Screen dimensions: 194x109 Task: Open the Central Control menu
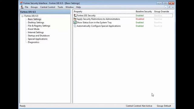point(48,7)
